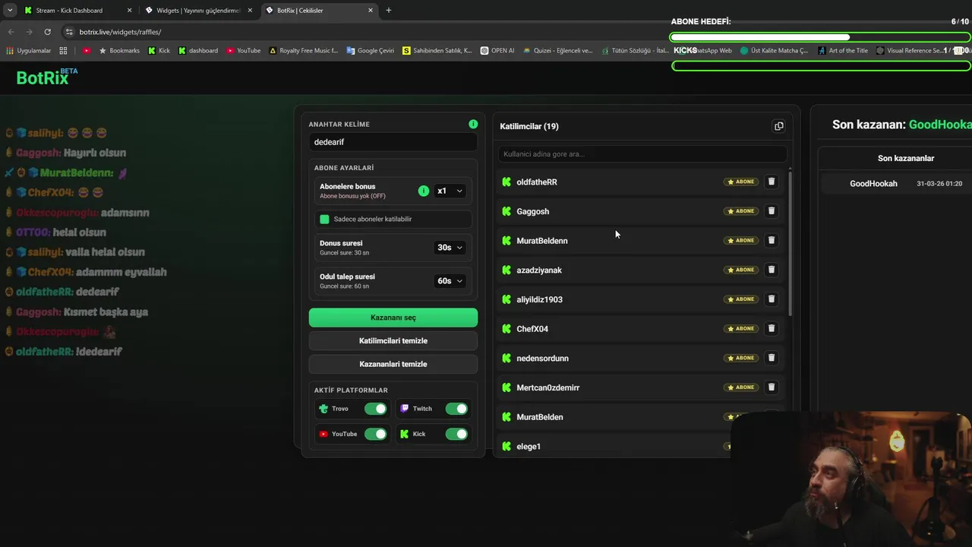
Task: Toggle Sadece aboneler katilabilir checkbox
Action: click(x=325, y=219)
